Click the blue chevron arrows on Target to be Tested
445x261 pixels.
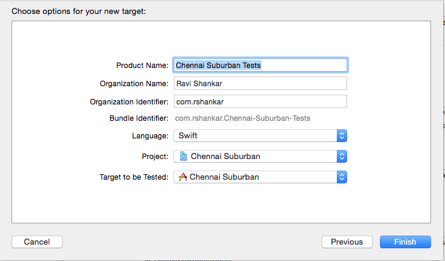click(342, 177)
